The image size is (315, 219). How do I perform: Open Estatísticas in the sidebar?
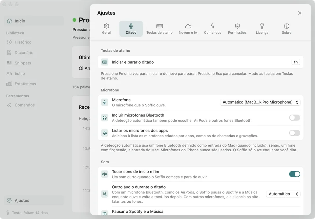click(x=34, y=84)
